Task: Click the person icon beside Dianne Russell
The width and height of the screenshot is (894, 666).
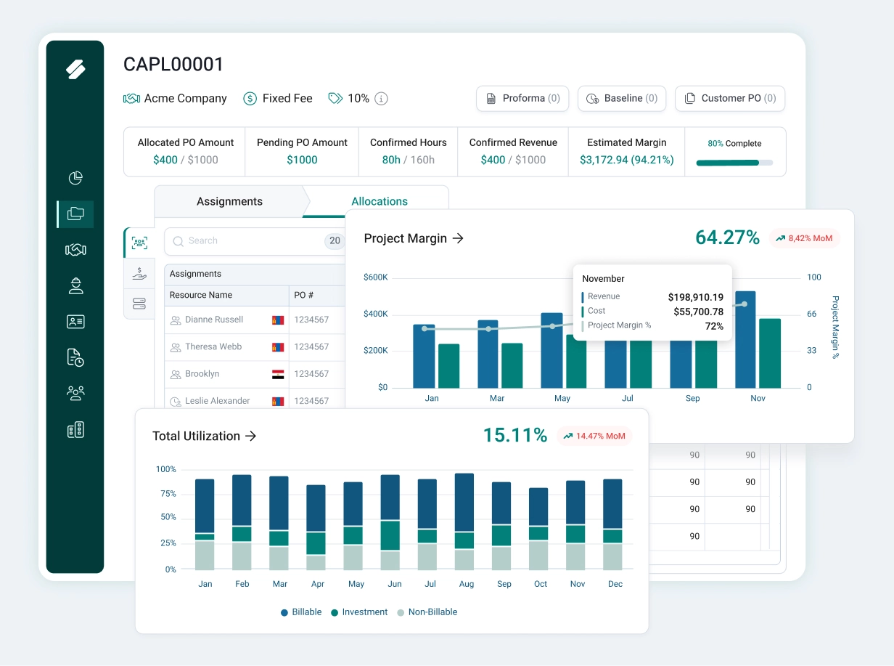Action: pos(176,320)
